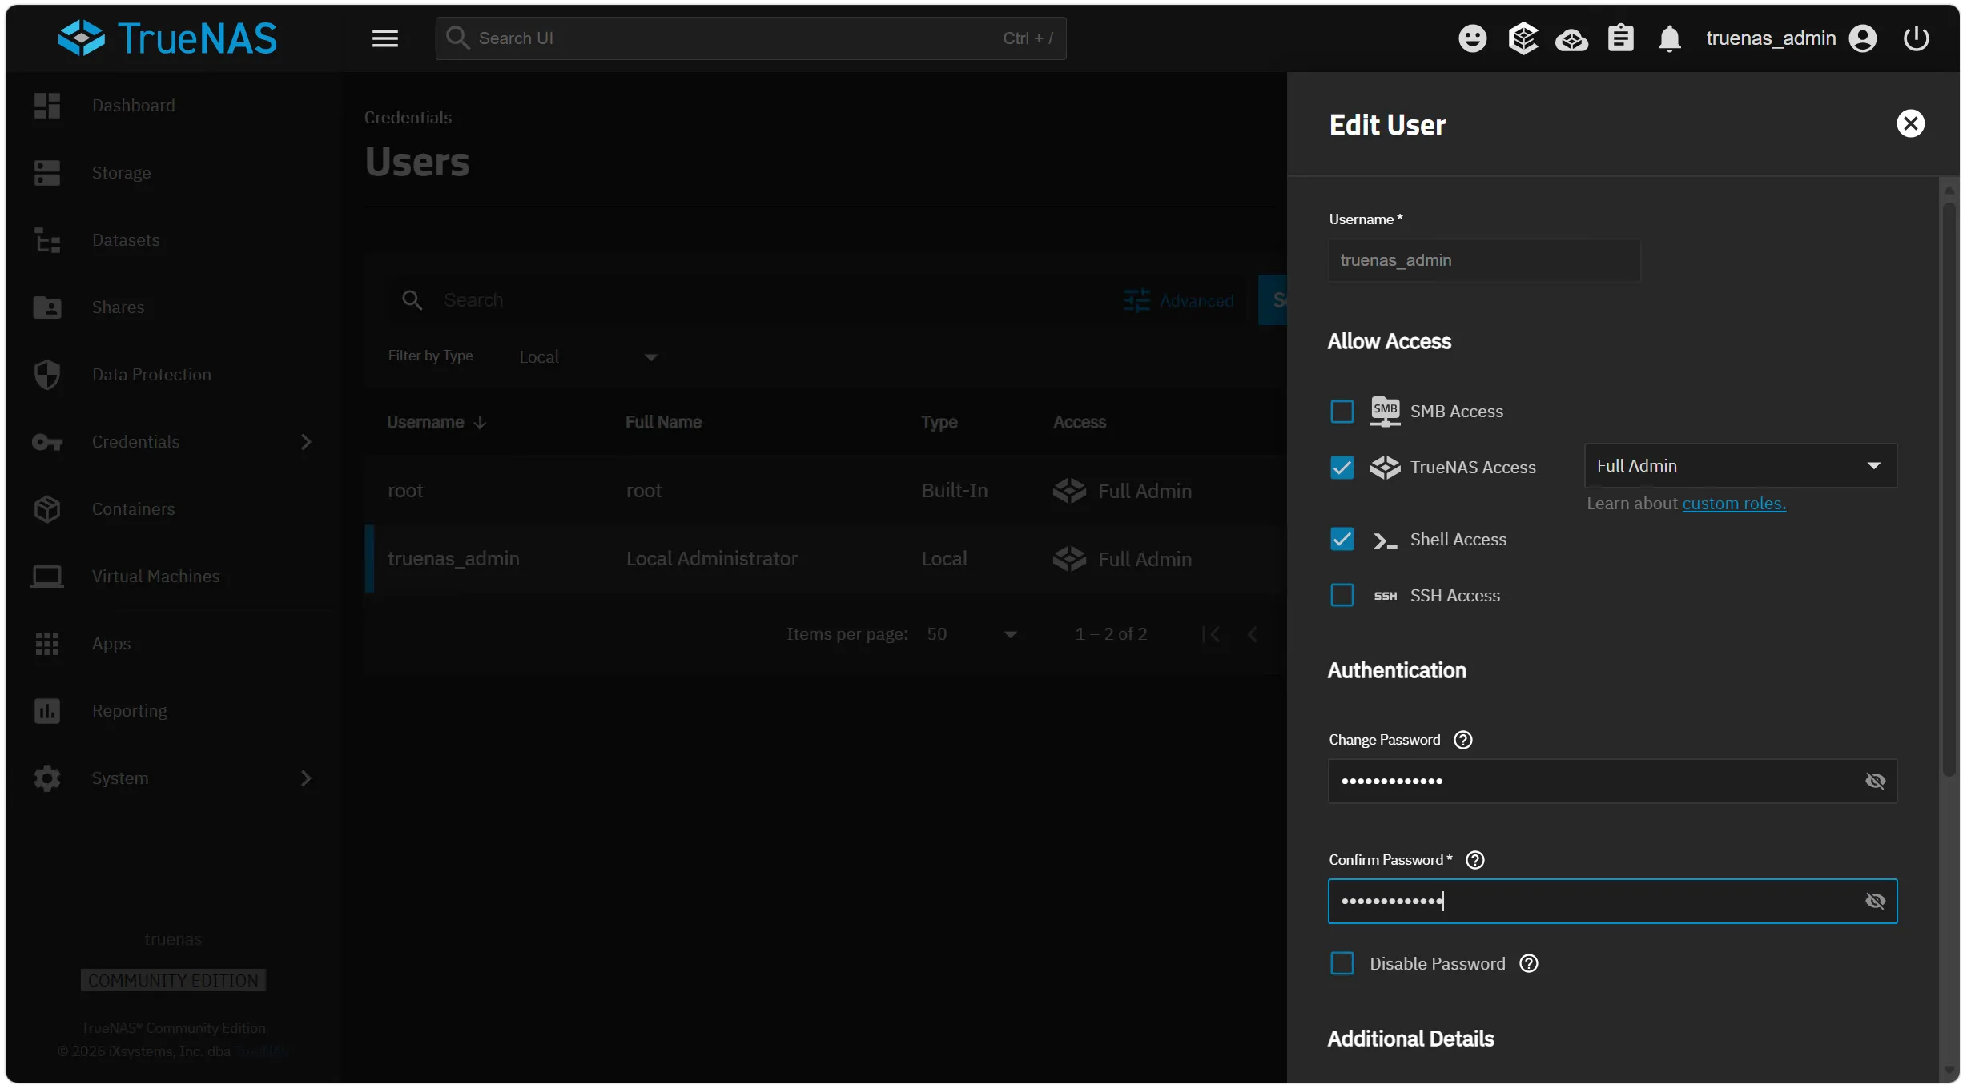Screen dimensions: 1963x1085
Task: Enable the SSH Access checkbox
Action: (x=1342, y=596)
